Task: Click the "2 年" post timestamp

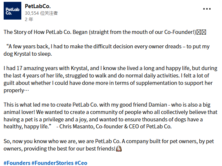Action: [28, 18]
